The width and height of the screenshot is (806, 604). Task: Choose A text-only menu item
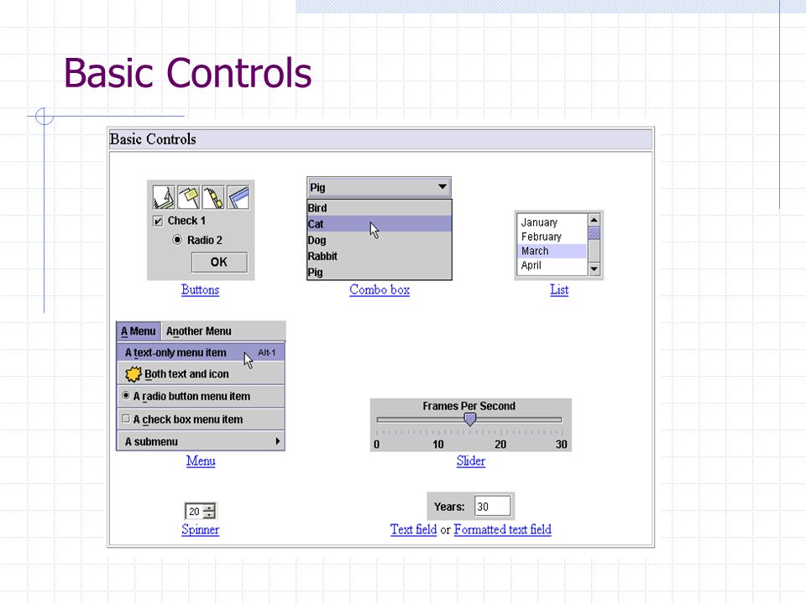(201, 352)
